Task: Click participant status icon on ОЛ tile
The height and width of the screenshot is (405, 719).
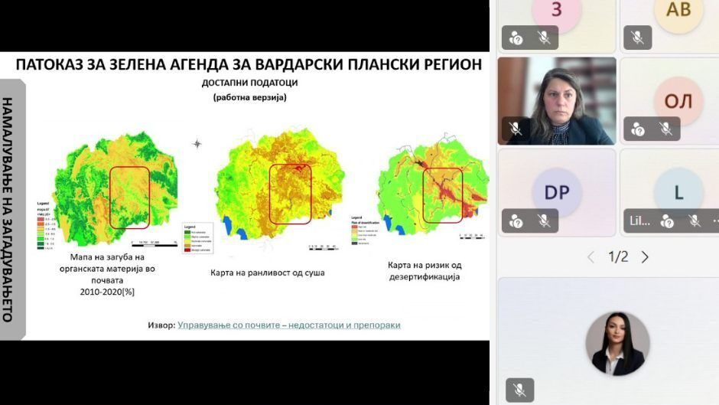Action: 638,129
